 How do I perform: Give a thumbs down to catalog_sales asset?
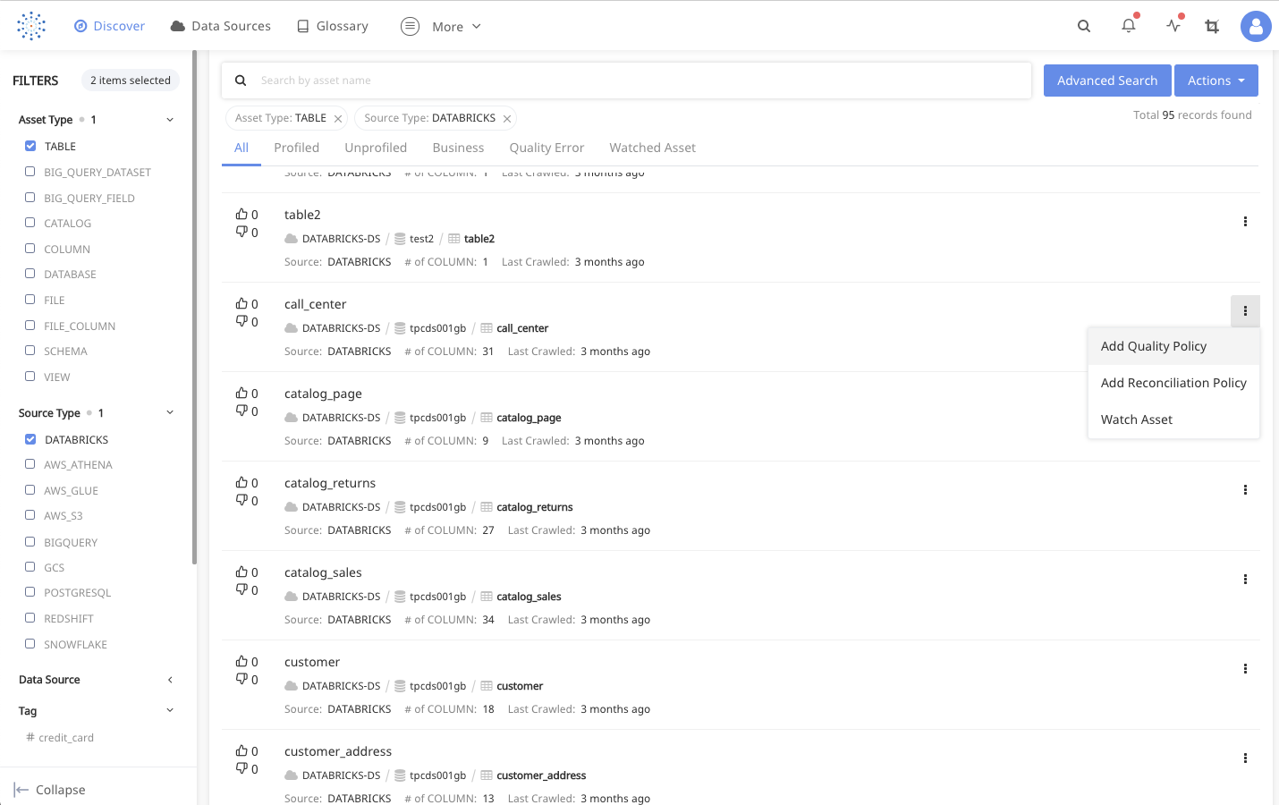(x=242, y=589)
